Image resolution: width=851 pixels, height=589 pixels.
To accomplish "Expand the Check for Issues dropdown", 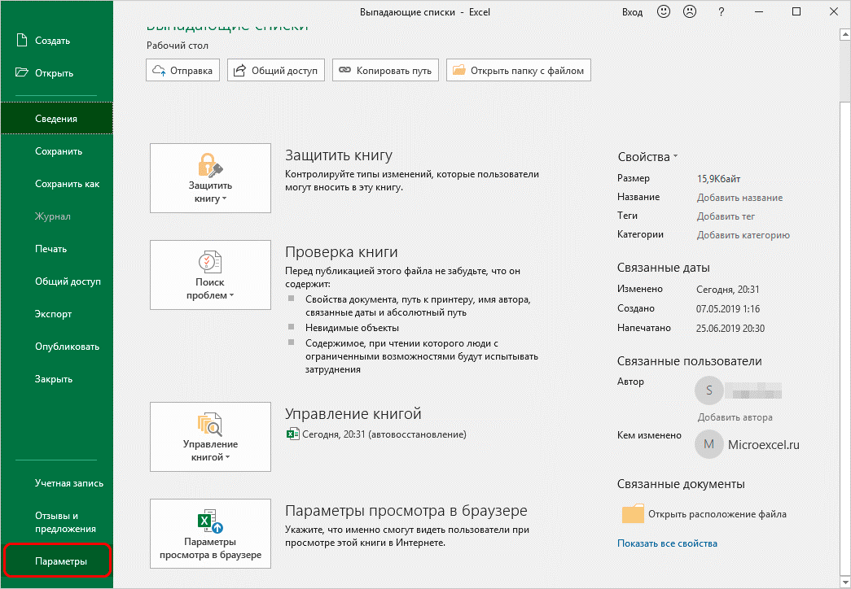I will click(210, 276).
